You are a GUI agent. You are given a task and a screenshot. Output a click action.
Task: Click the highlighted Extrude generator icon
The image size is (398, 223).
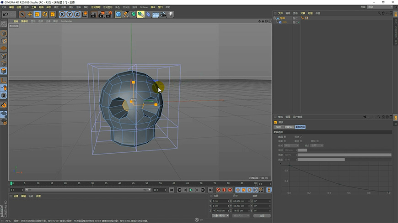[140, 15]
